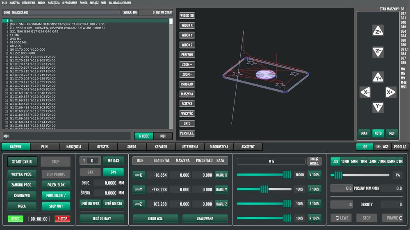Adjust the F feed override slider
The image size is (410, 230).
(264, 189)
